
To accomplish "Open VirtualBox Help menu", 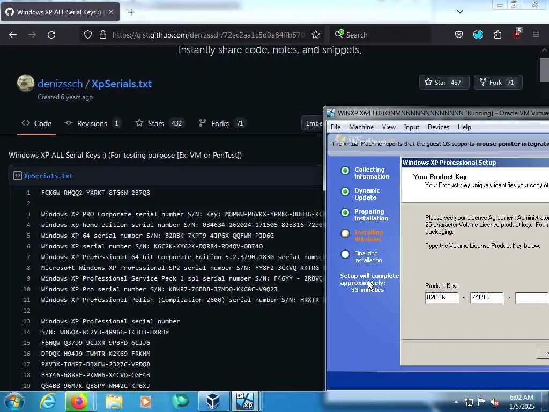I will 464,127.
